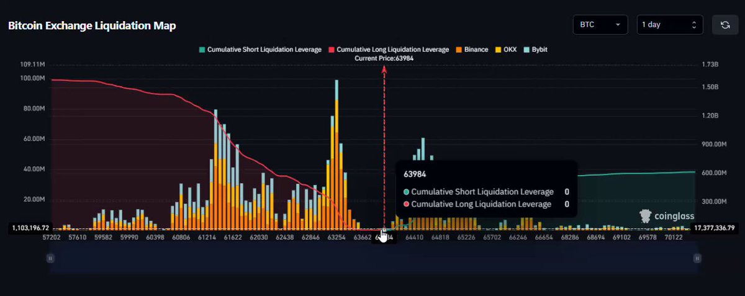Click the refresh chart icon button
Screen dimensions: 745x296
[x=724, y=25]
